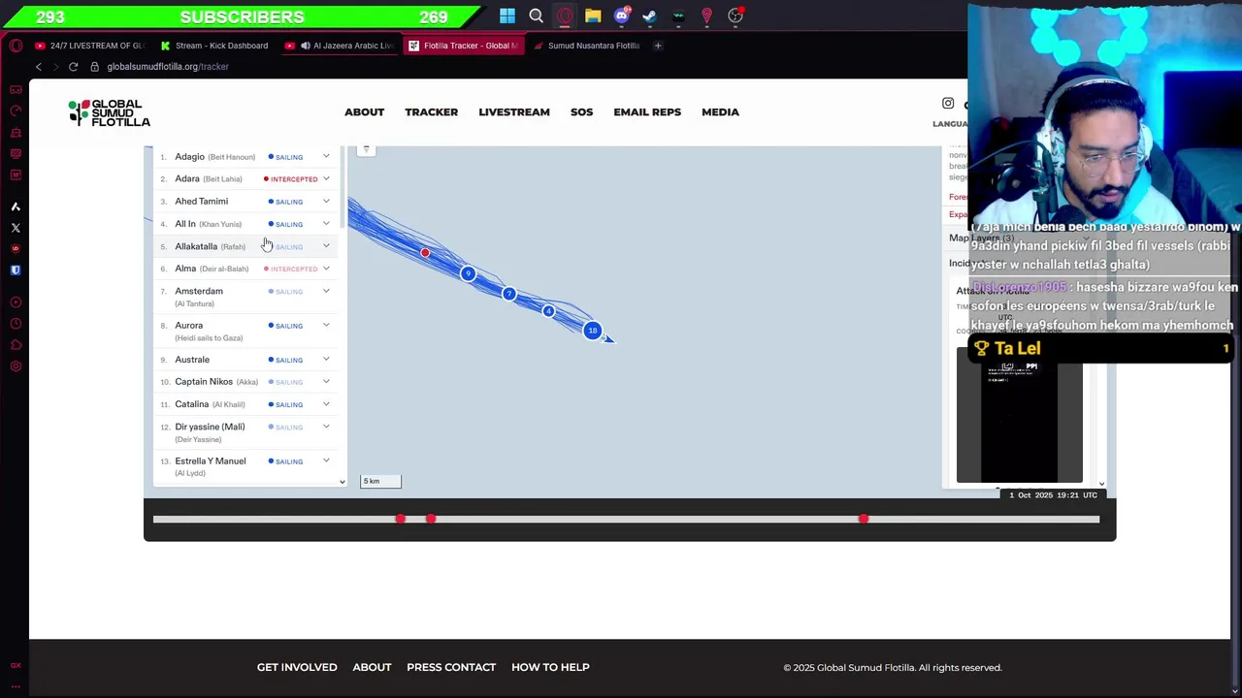Screen dimensions: 1242x698
Task: Expand the Adara vessel row chevron
Action: 326,178
